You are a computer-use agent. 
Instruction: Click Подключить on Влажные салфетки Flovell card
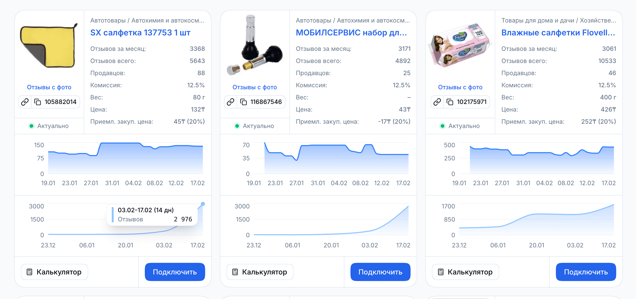click(x=586, y=272)
